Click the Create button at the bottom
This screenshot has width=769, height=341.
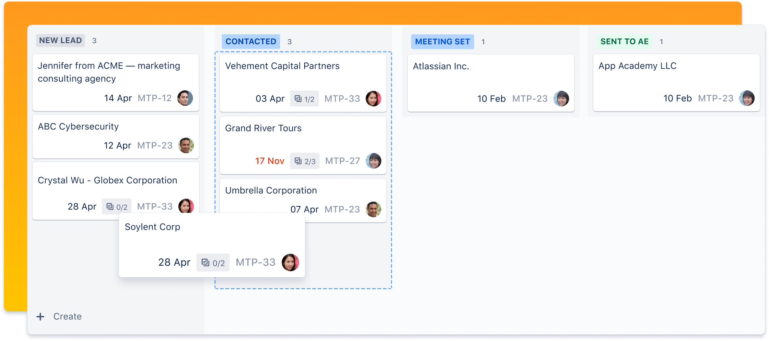click(x=67, y=316)
